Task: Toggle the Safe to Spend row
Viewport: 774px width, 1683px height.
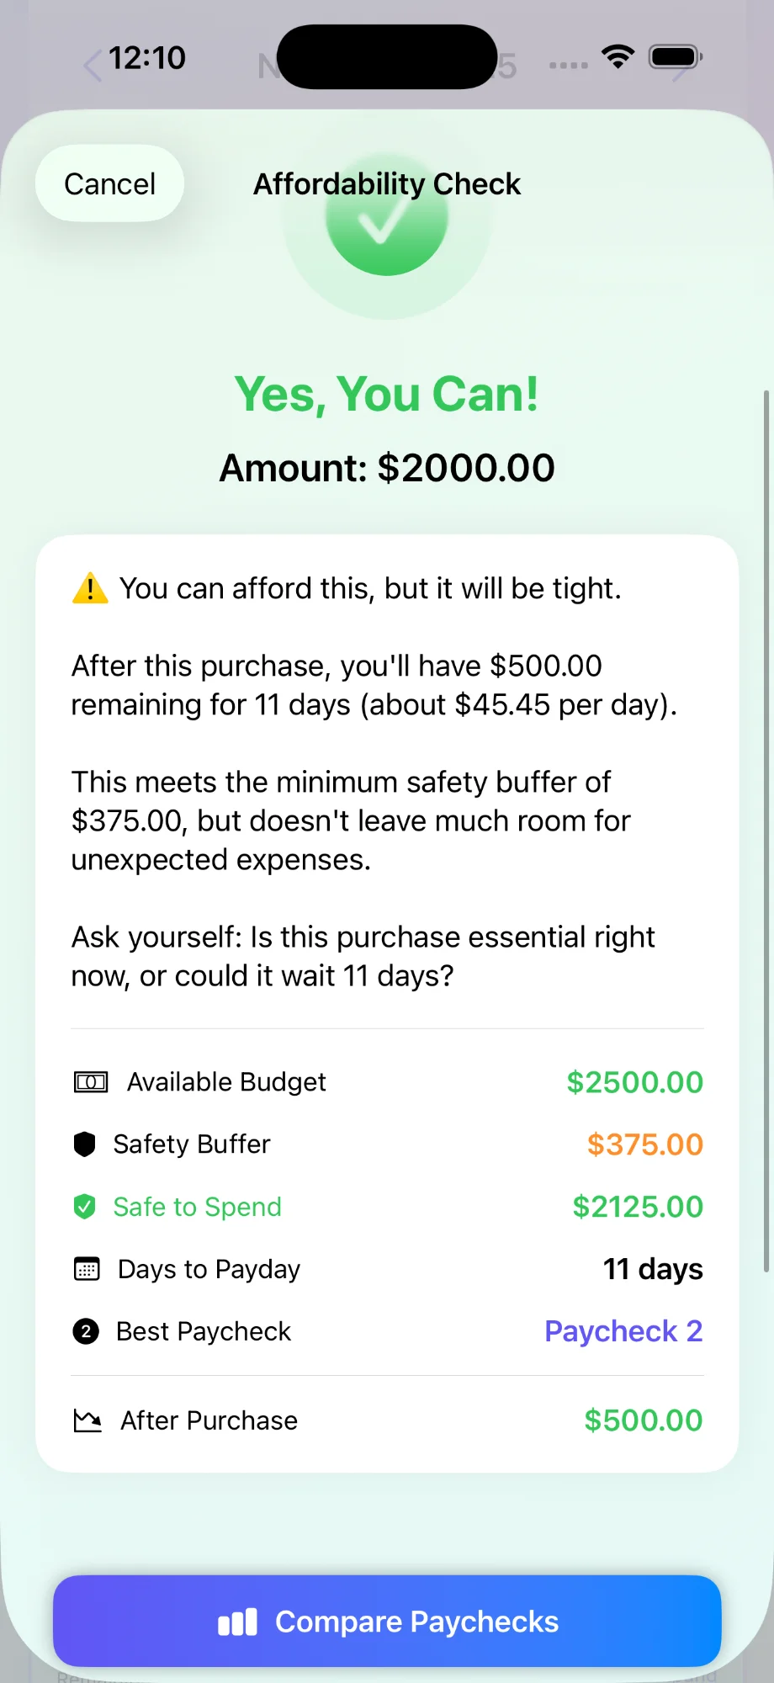Action: [x=386, y=1207]
